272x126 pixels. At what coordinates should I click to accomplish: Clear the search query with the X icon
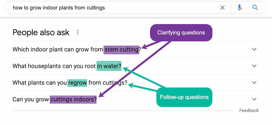(x=222, y=8)
